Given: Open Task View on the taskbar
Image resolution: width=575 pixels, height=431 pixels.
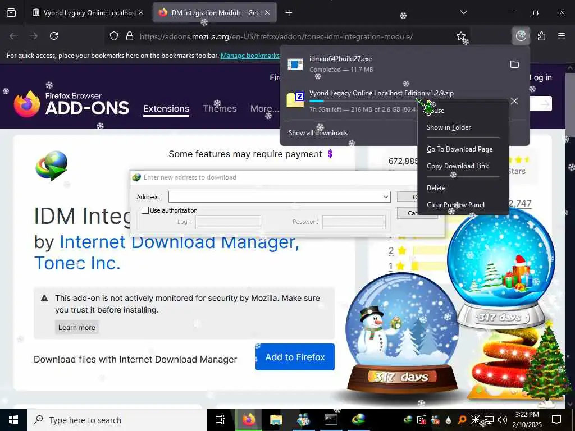Looking at the screenshot, I should (220, 420).
